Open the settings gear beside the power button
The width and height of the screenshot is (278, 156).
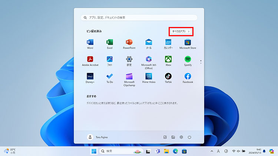tap(181, 137)
